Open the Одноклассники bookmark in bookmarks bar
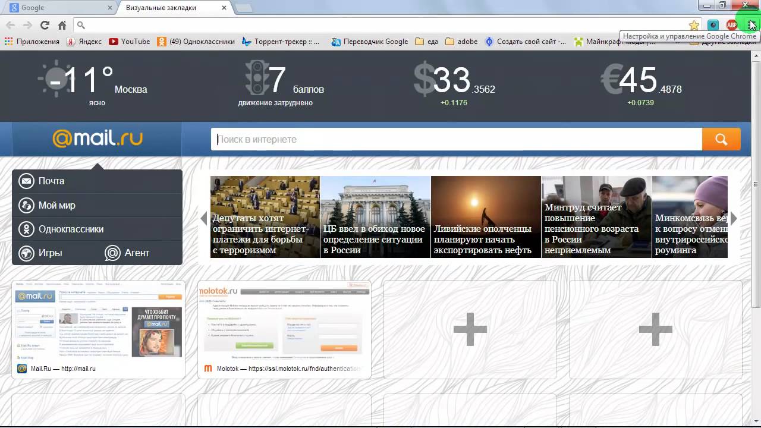Image resolution: width=761 pixels, height=428 pixels. (196, 42)
